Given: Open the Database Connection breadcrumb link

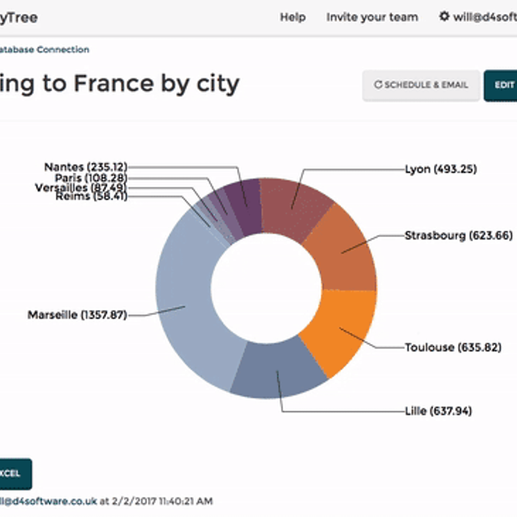Looking at the screenshot, I should click(x=45, y=50).
